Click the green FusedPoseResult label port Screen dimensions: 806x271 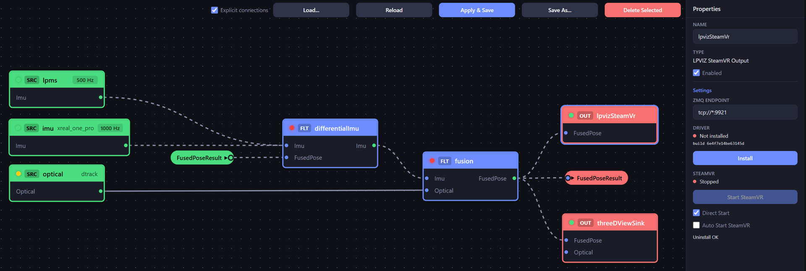(x=230, y=158)
